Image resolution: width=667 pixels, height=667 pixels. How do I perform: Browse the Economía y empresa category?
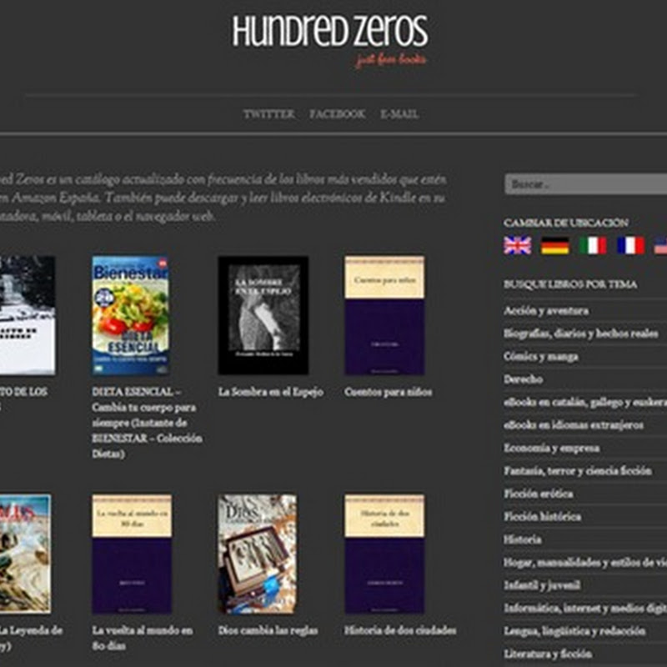552,448
